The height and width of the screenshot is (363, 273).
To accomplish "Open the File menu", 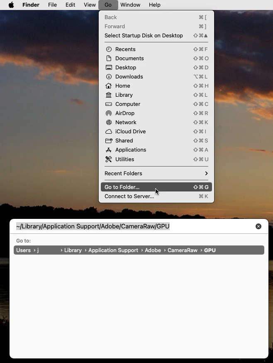I will pos(52,5).
